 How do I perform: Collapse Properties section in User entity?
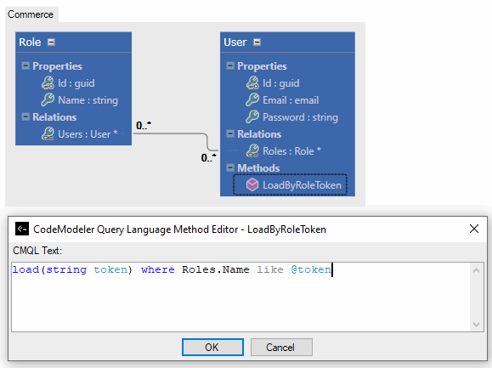(230, 65)
